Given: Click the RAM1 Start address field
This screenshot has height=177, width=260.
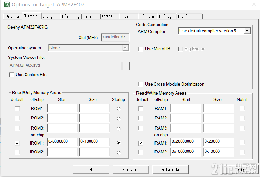Looking at the screenshot, I should coord(186,108).
